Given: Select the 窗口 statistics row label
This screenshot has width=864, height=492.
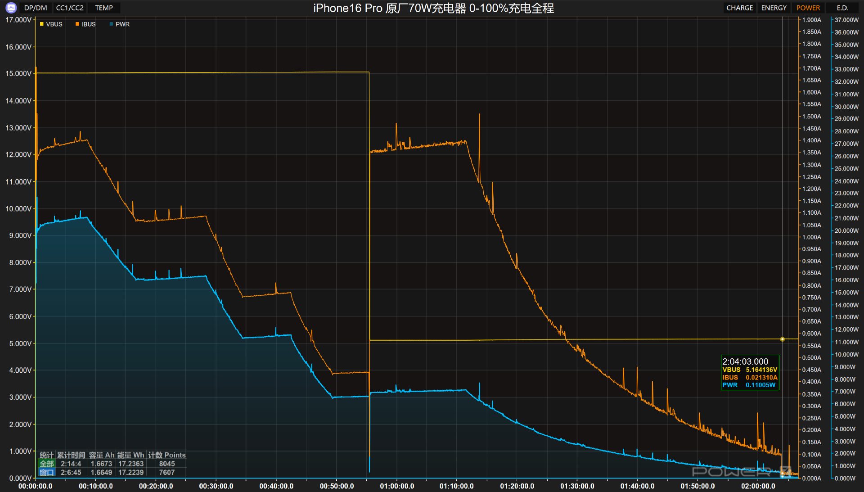Looking at the screenshot, I should [x=47, y=472].
